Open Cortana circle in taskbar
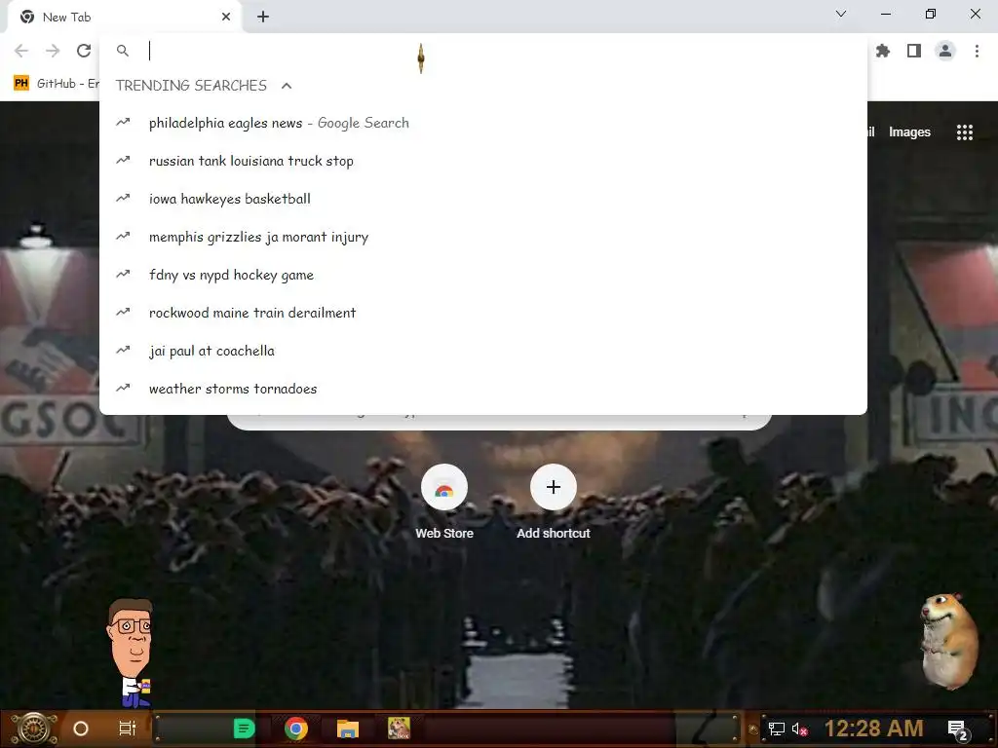Screen dimensions: 998x748 click(81, 729)
